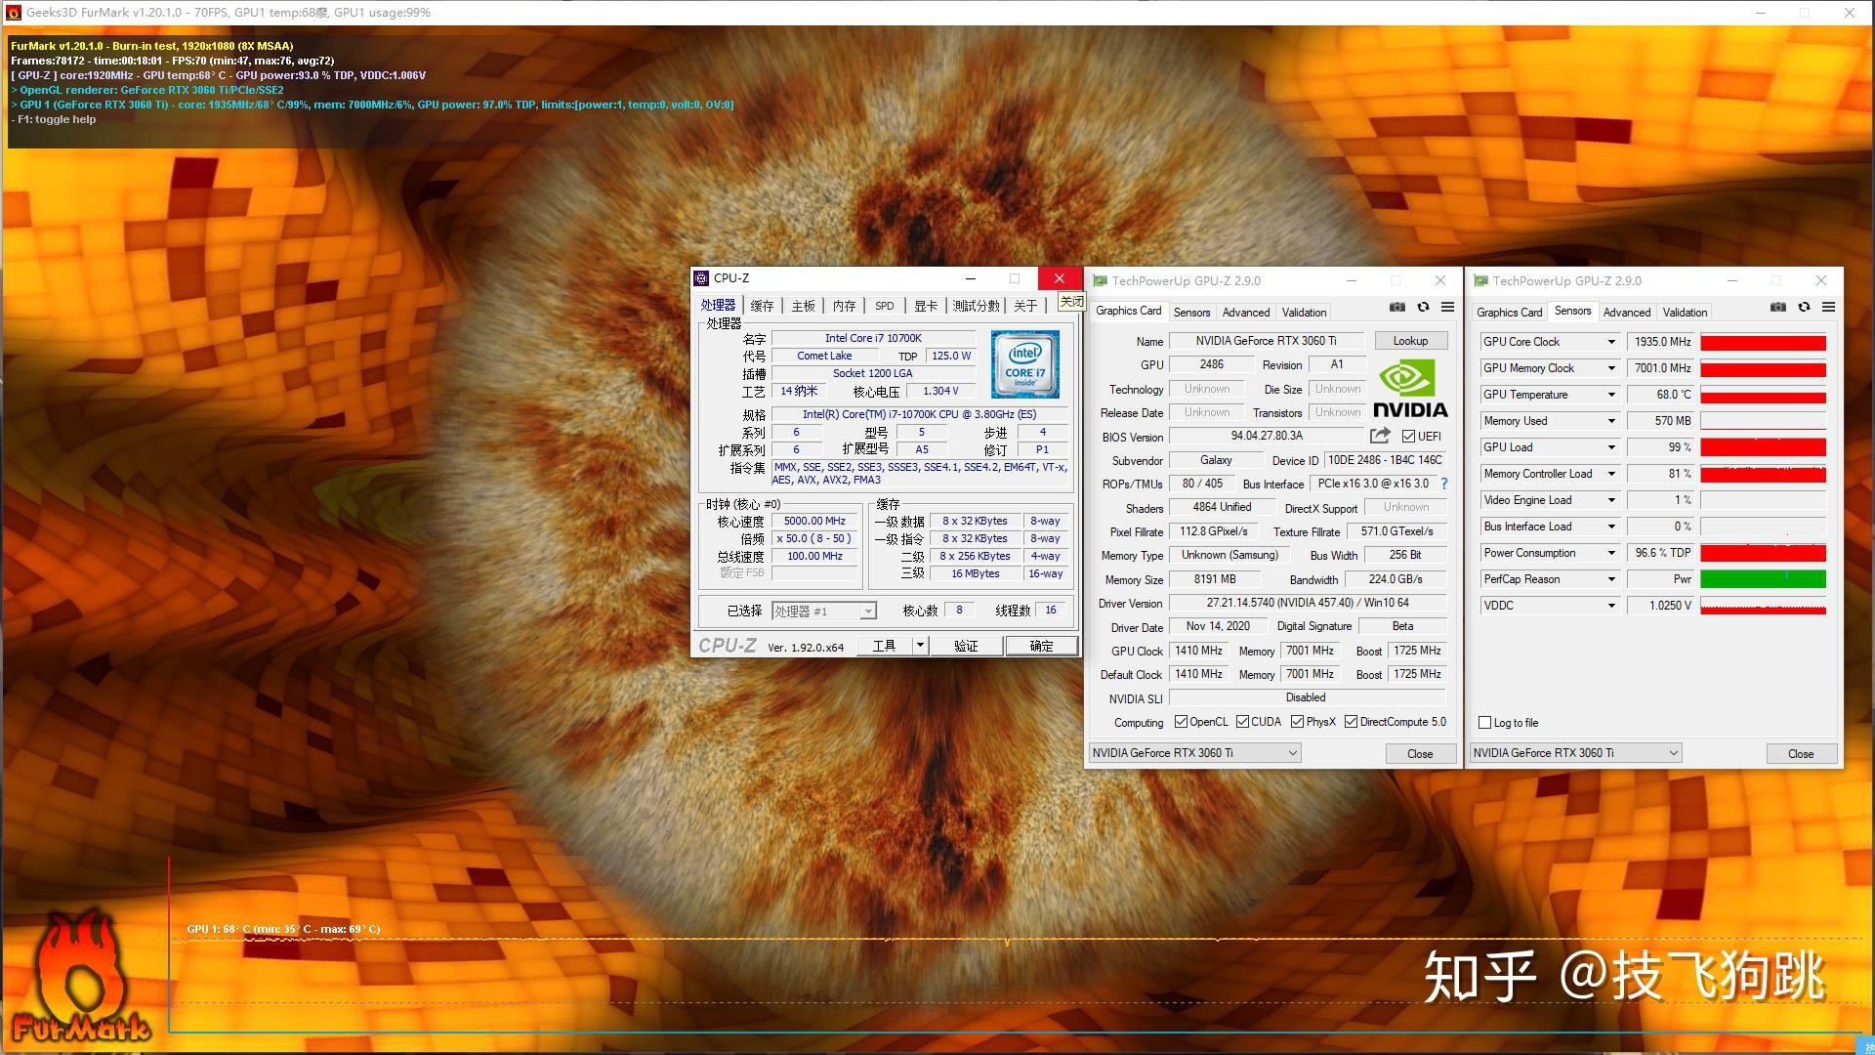
Task: Click the BIOS share/export icon
Action: [1380, 436]
